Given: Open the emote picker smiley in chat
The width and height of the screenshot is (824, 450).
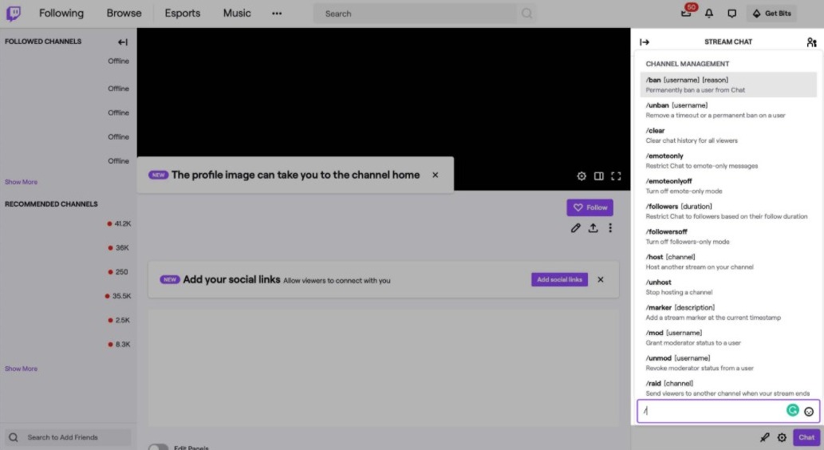Looking at the screenshot, I should point(809,412).
